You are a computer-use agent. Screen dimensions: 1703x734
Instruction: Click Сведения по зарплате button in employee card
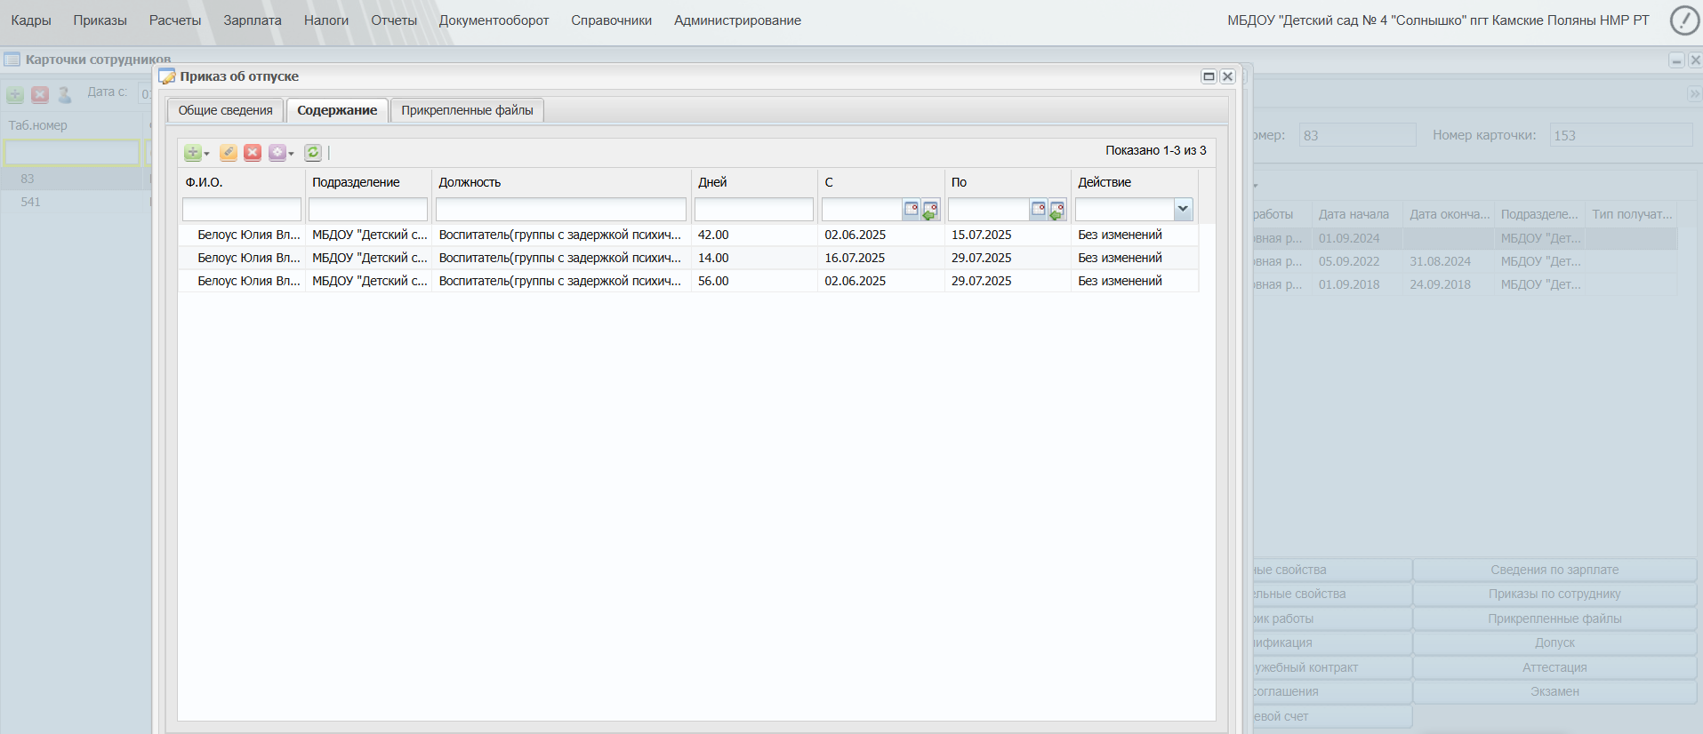pyautogui.click(x=1554, y=570)
